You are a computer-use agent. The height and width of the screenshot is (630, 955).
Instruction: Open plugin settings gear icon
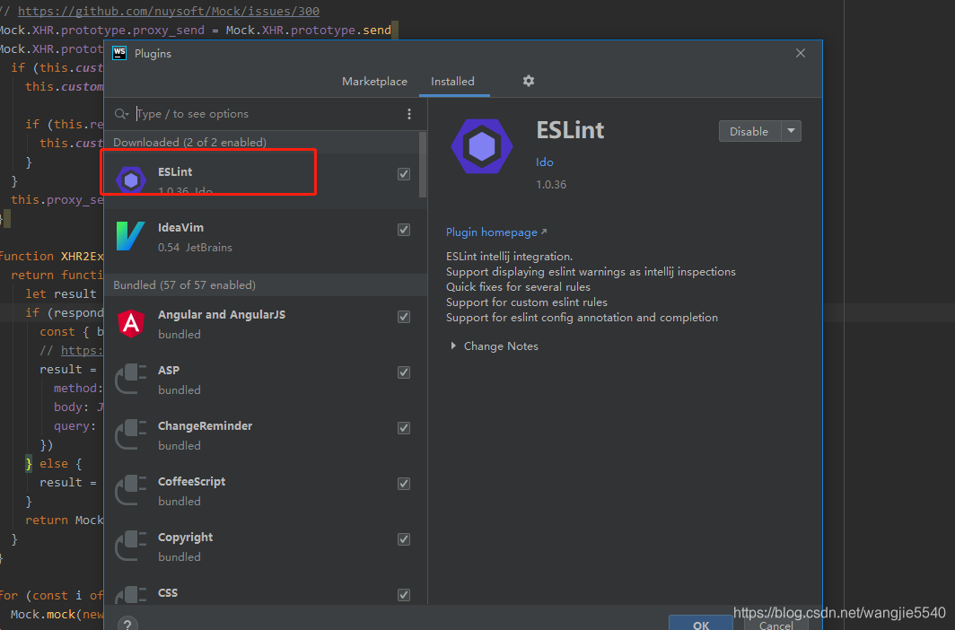point(528,81)
